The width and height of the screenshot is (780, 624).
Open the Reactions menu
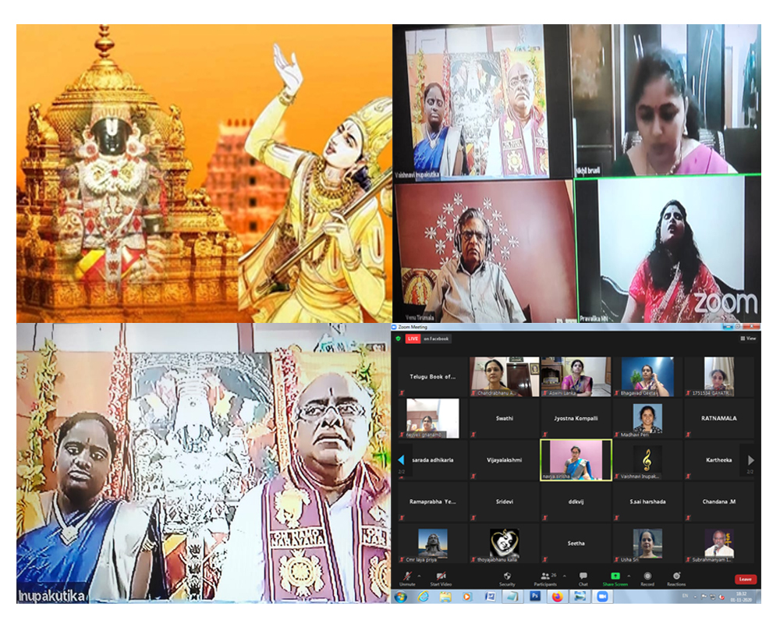[x=676, y=576]
